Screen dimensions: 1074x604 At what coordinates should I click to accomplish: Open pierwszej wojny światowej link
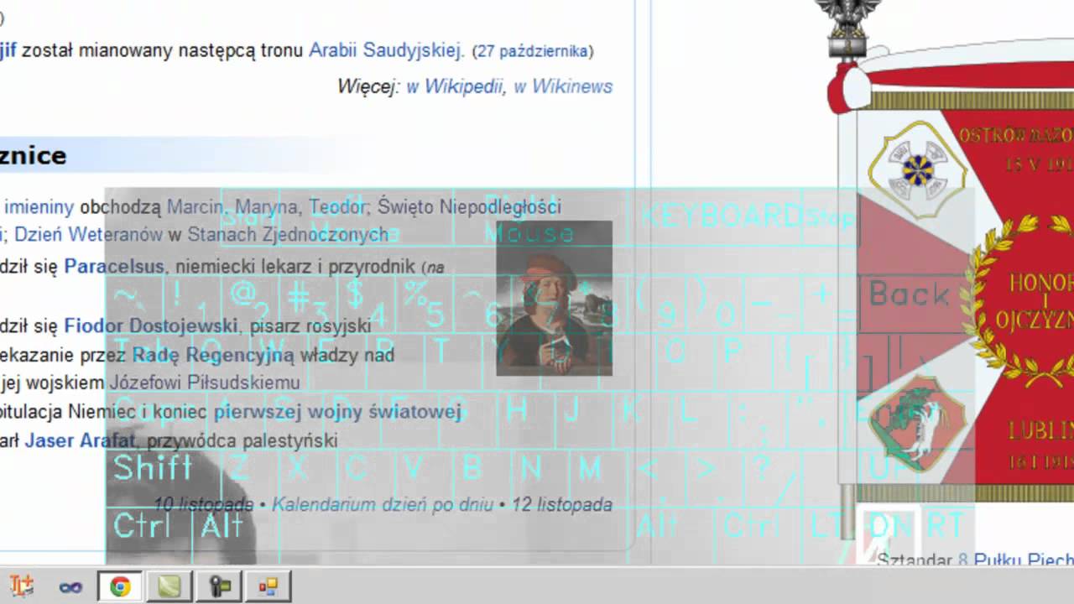[x=338, y=412]
